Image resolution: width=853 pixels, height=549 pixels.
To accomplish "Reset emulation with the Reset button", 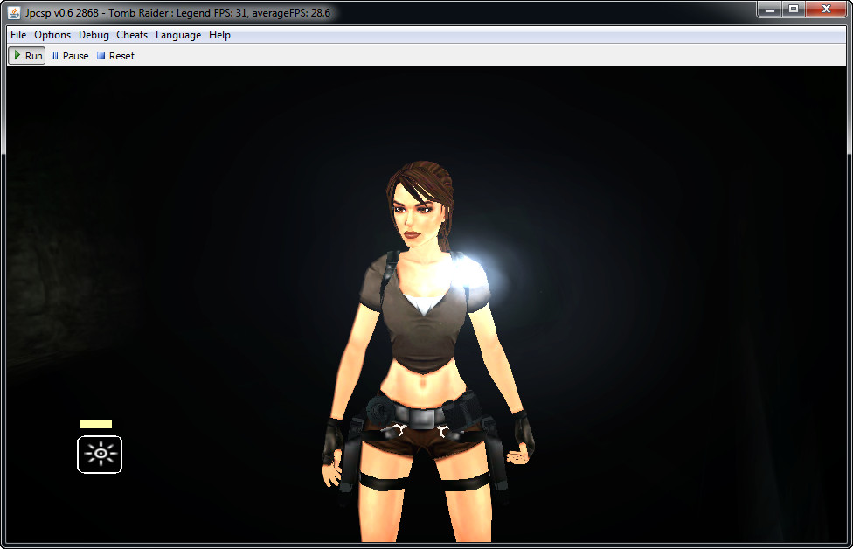I will coord(115,55).
